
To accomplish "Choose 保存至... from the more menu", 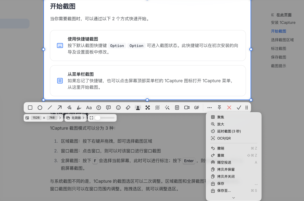I will pyautogui.click(x=234, y=191).
